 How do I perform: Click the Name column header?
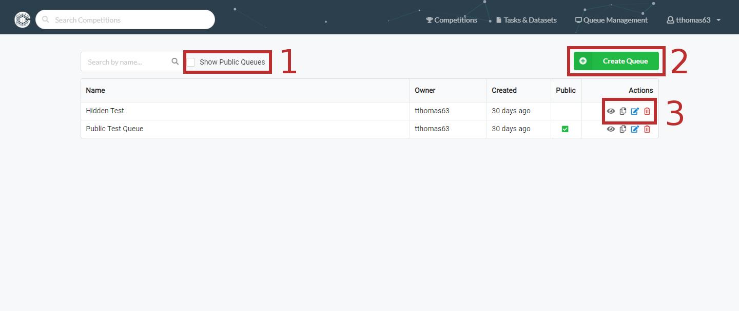point(95,90)
